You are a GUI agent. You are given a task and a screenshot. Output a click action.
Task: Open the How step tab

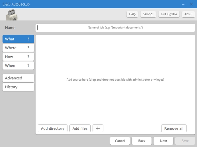point(18,57)
